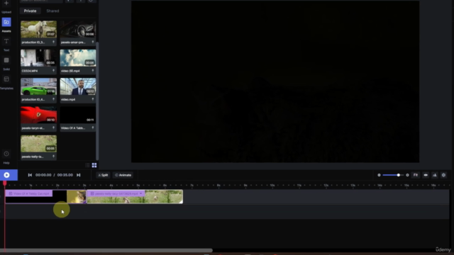Image resolution: width=454 pixels, height=255 pixels.
Task: Select the video.mp4 man in suit thumbnail
Action: tap(78, 86)
